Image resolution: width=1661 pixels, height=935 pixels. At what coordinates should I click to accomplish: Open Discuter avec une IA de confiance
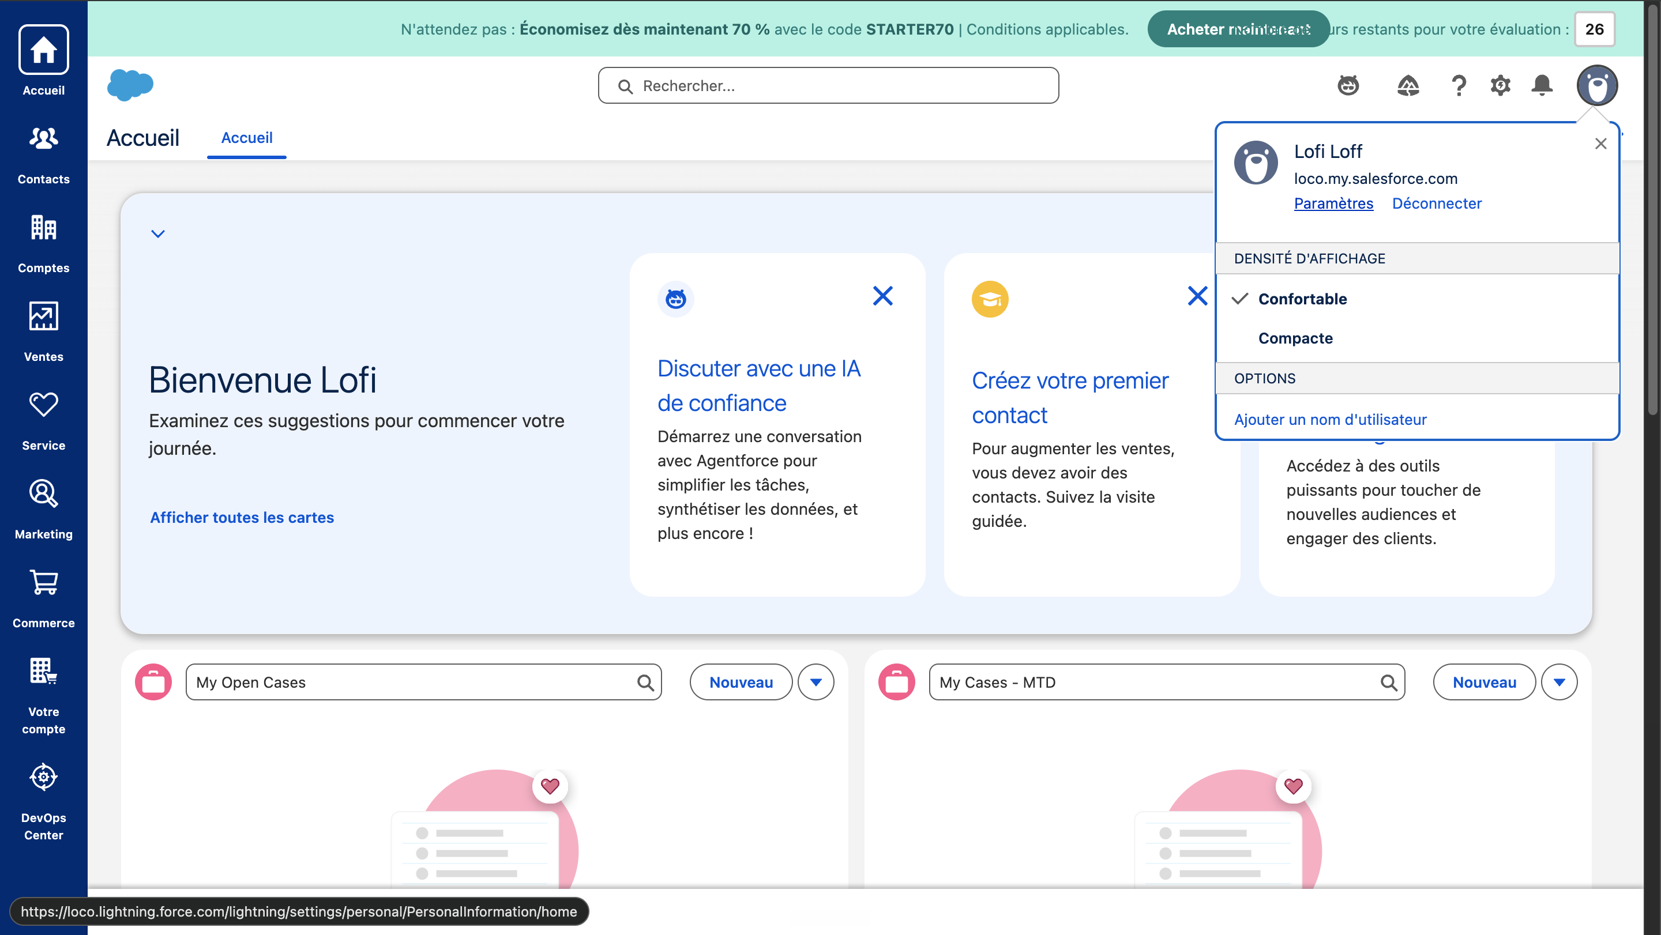(759, 385)
